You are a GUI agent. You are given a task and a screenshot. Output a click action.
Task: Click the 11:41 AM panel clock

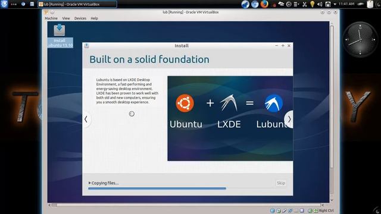pos(346,4)
